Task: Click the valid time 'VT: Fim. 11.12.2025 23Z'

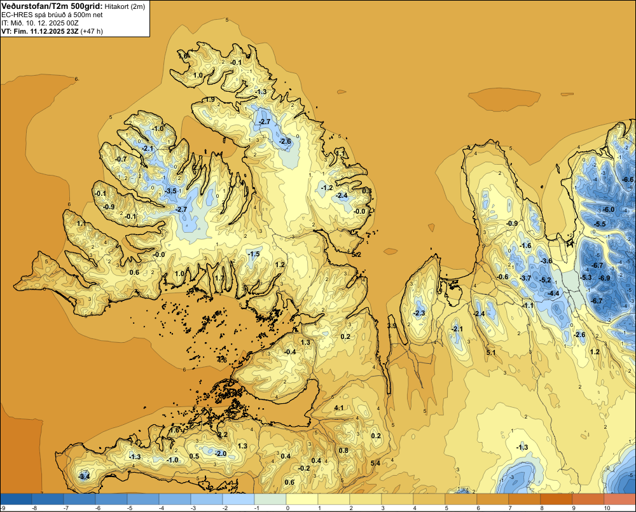Action: point(40,31)
